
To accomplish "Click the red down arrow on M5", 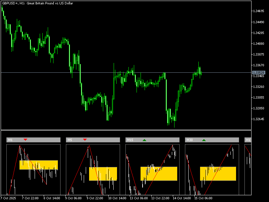I will tap(85, 140).
